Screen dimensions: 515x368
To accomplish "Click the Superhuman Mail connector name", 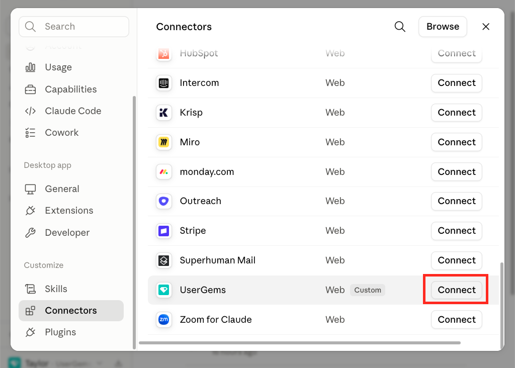I will point(217,260).
